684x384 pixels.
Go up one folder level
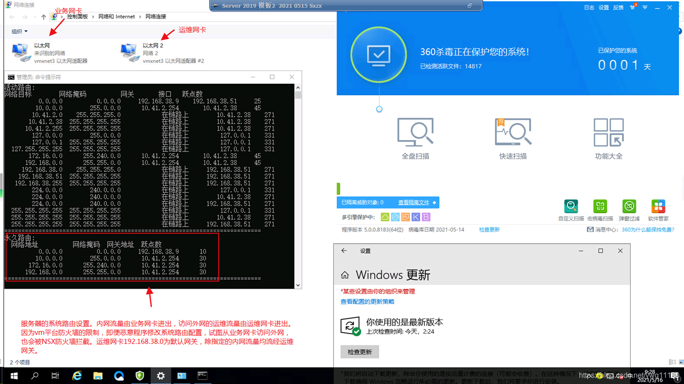(x=44, y=17)
